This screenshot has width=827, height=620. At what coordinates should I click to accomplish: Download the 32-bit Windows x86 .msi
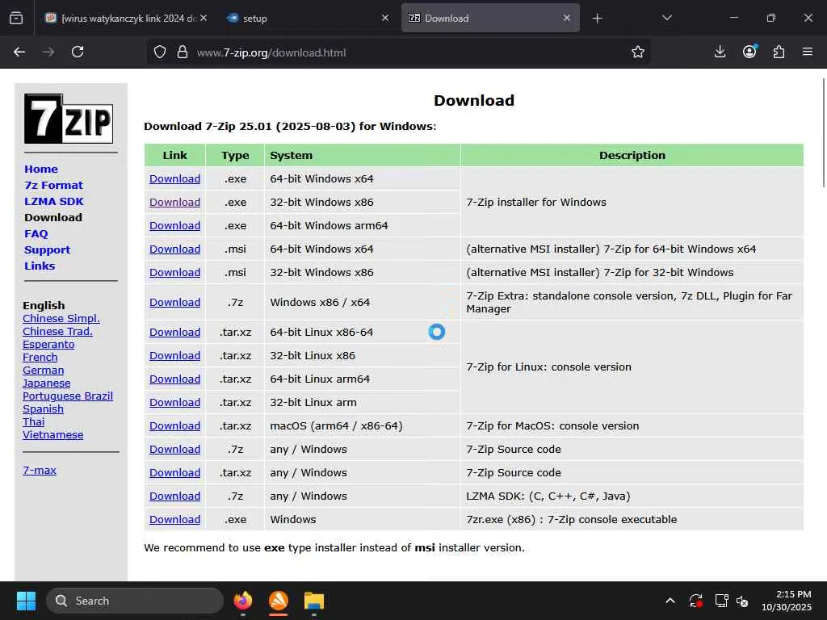click(x=174, y=273)
